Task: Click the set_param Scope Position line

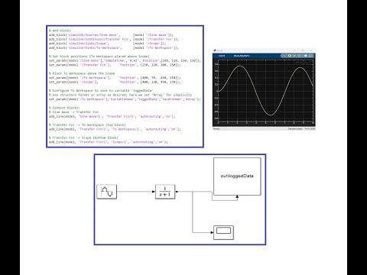Action: [x=115, y=82]
